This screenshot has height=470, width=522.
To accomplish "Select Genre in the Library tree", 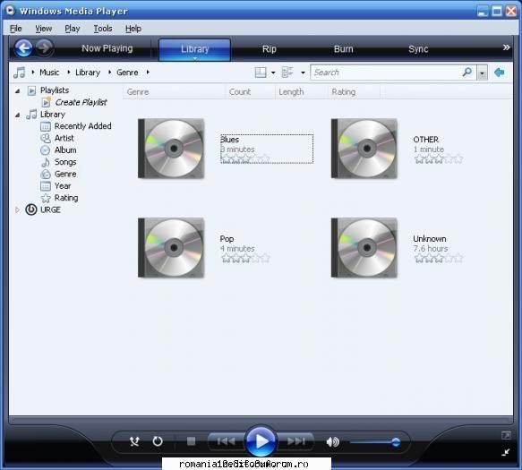I will (x=65, y=174).
